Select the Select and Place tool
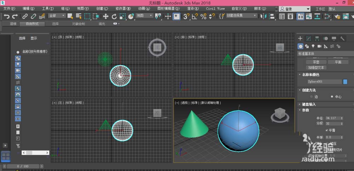The height and width of the screenshot is (171, 354). 131,16
